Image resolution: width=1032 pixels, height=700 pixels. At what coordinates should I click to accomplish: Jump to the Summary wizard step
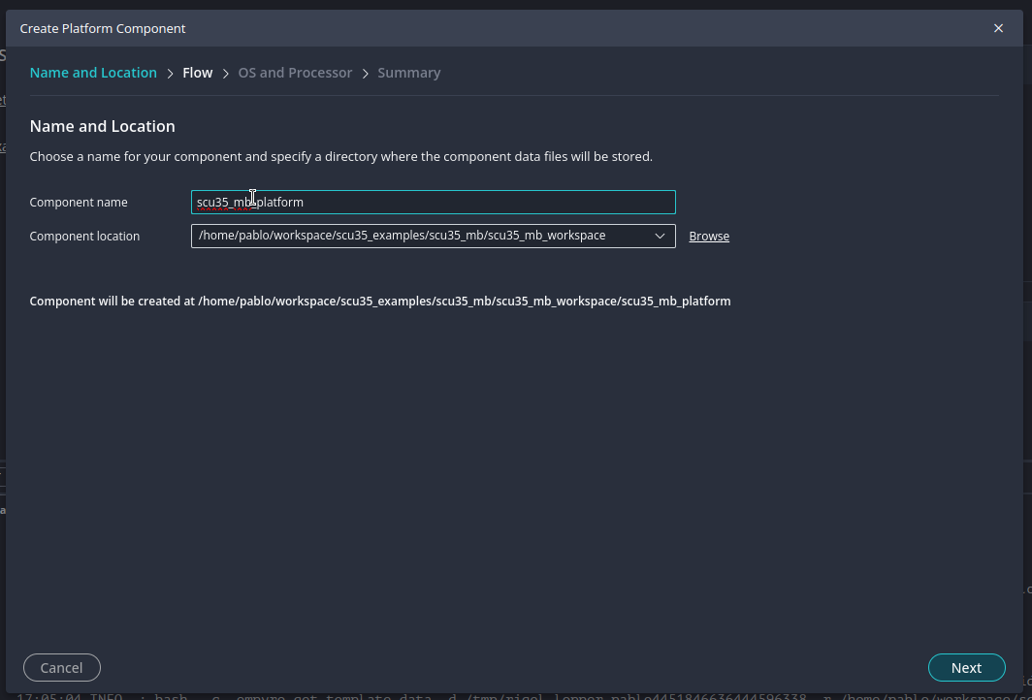coord(408,72)
